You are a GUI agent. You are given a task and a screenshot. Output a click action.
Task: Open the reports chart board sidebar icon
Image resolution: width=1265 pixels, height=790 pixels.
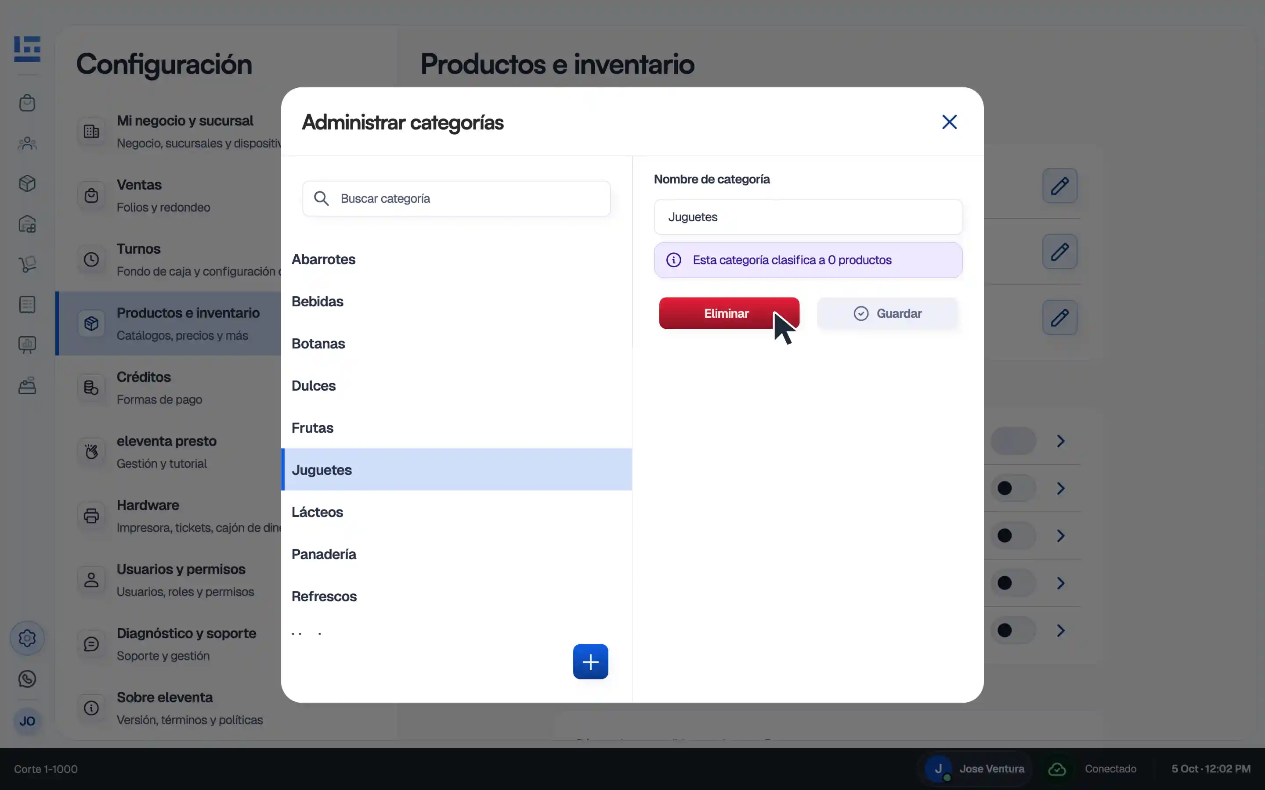(x=27, y=345)
